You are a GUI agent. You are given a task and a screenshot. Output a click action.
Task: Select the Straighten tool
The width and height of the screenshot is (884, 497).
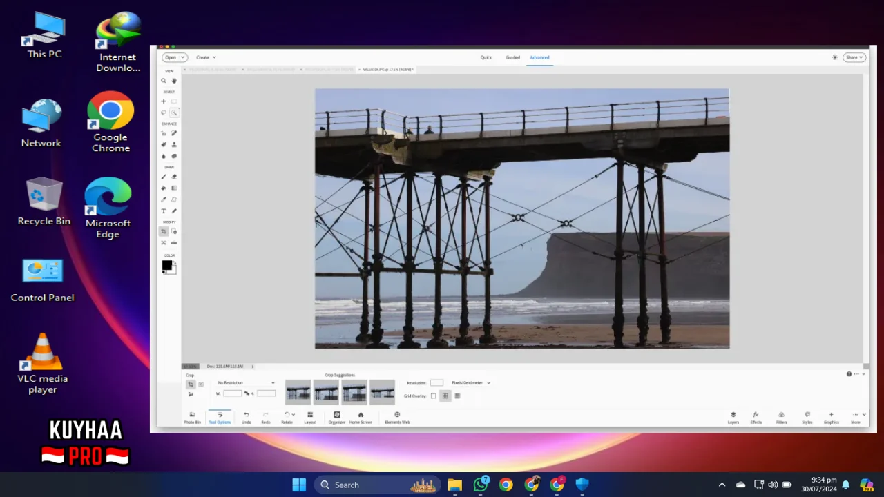[174, 243]
